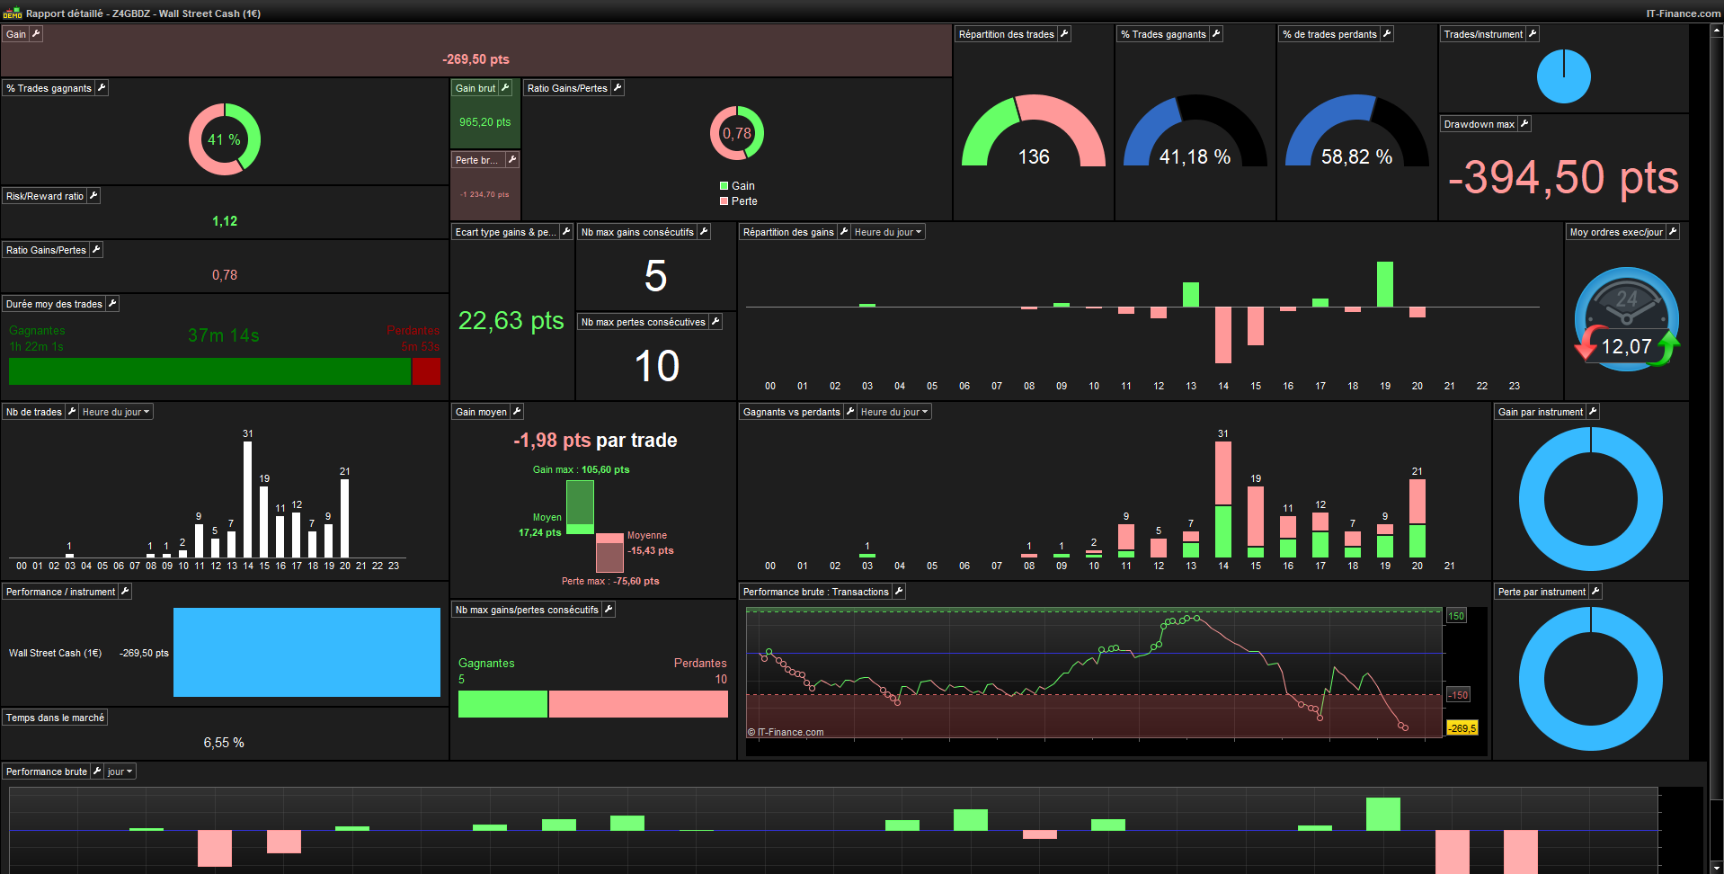Configure Durée moy des trades with wrench icon
This screenshot has width=1724, height=874.
[x=112, y=304]
